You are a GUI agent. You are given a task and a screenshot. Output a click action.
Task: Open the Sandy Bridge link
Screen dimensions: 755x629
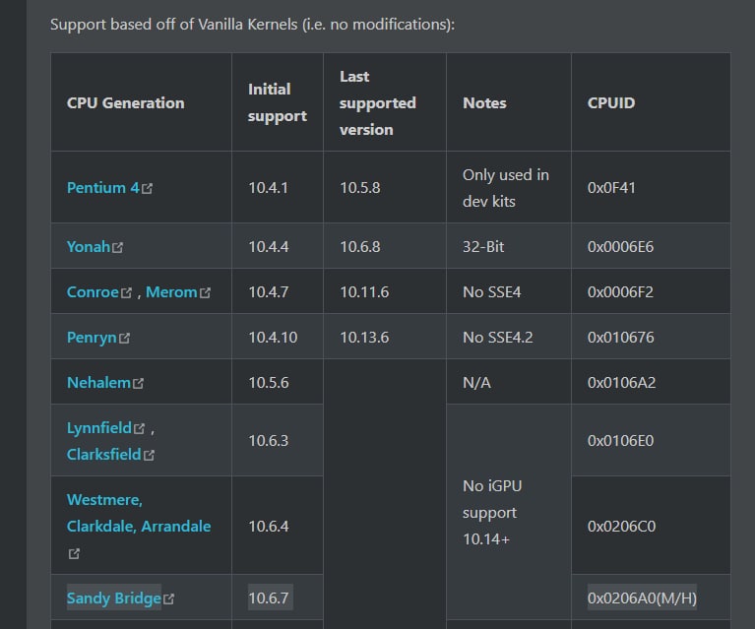113,598
